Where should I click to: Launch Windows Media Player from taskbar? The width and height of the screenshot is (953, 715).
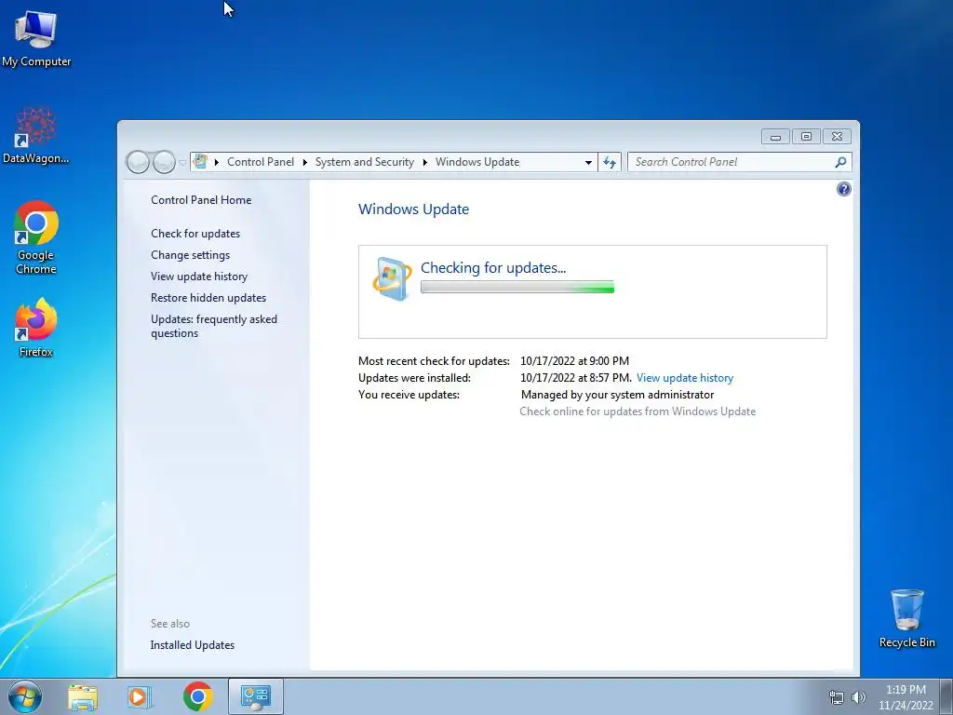[x=140, y=696]
